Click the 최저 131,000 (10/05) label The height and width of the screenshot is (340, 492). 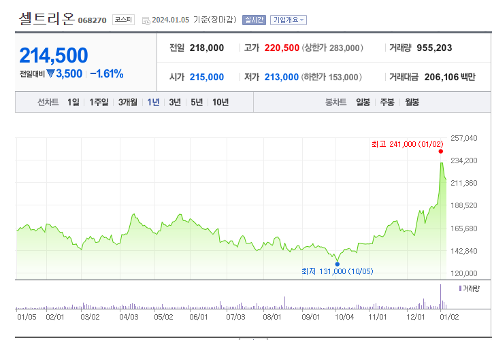coord(338,271)
